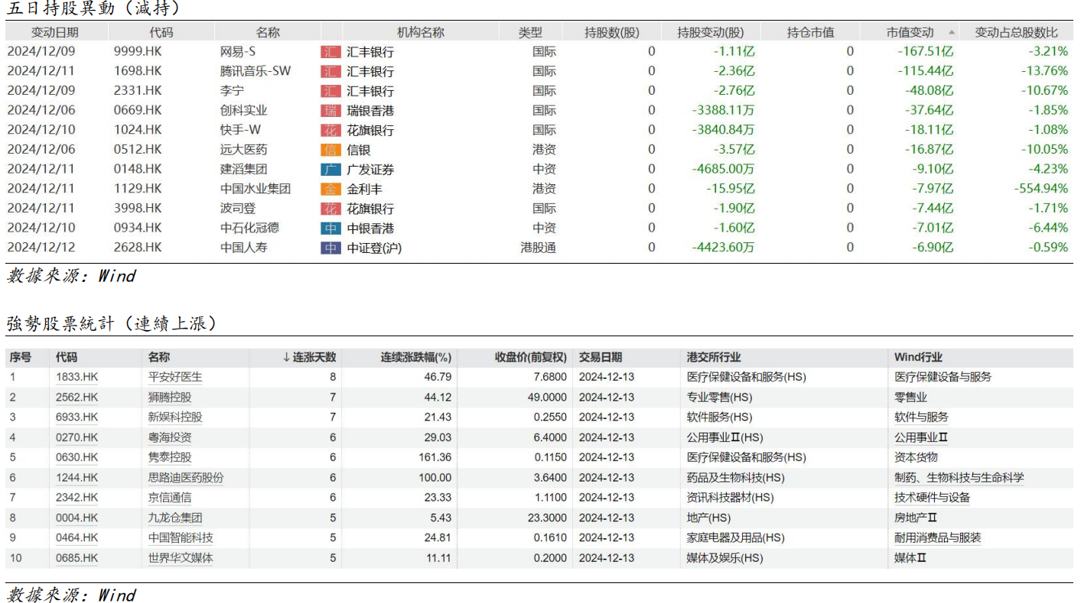
Task: Click the 金利丰 institution icon
Action: [330, 189]
